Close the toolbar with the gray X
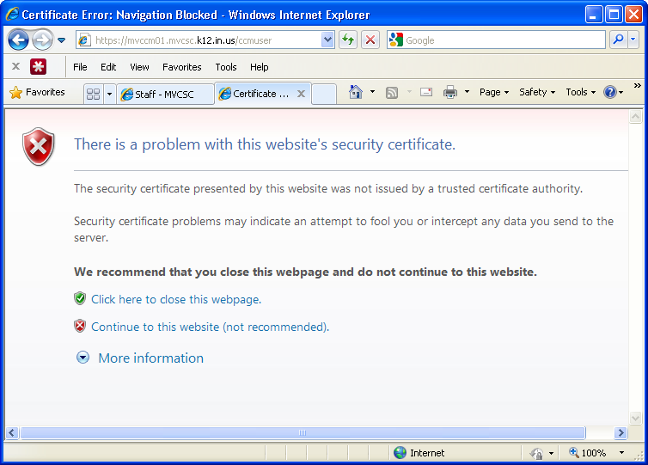This screenshot has height=465, width=648. 15,66
